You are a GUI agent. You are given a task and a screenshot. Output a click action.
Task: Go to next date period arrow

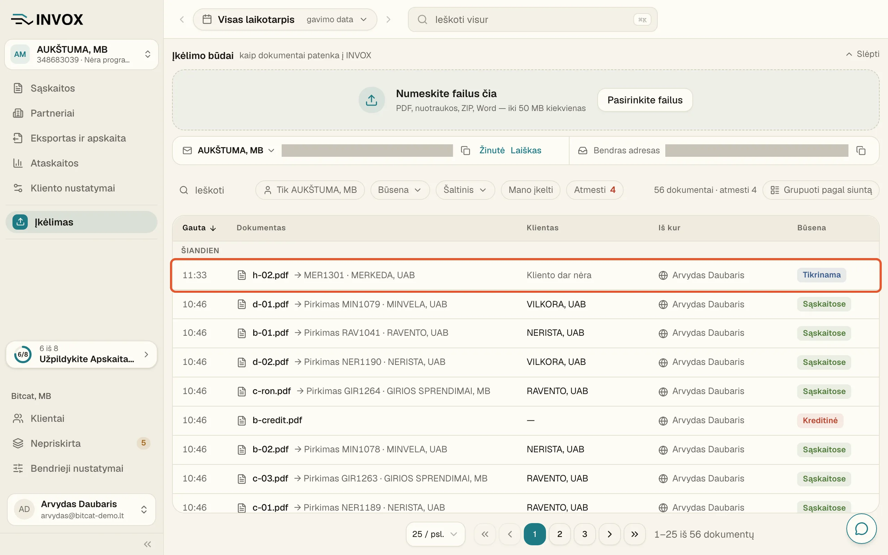pyautogui.click(x=388, y=19)
